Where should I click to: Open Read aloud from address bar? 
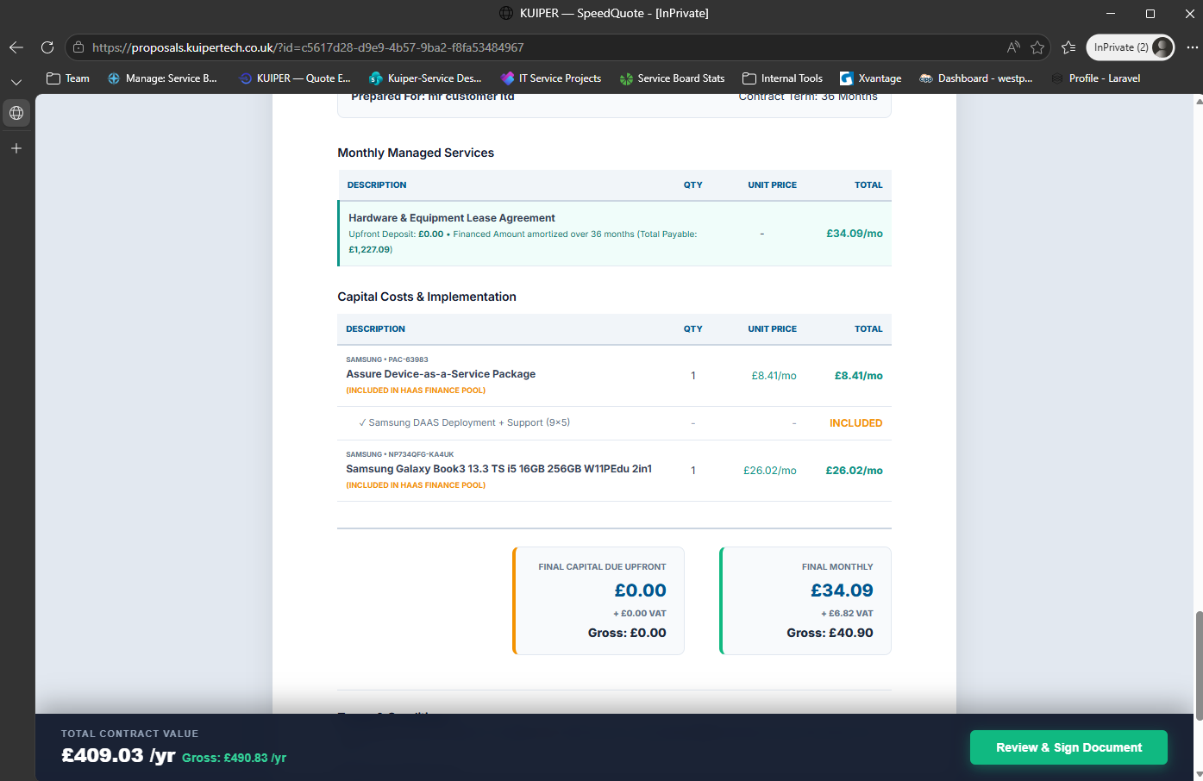(x=1013, y=47)
